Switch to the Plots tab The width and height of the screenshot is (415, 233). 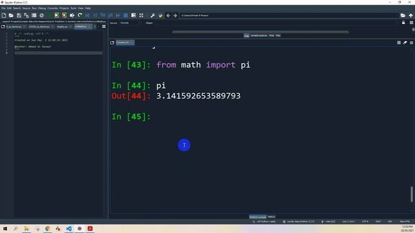272,36
